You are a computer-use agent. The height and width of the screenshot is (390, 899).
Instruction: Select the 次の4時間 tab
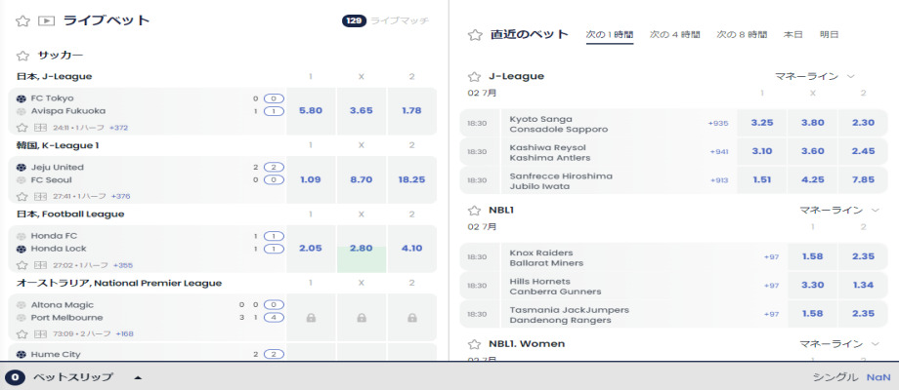coord(675,35)
